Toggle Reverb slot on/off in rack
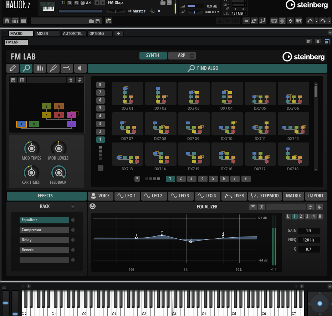The width and height of the screenshot is (332, 316). [73, 250]
